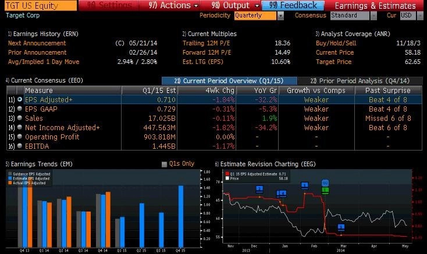Switch to Current Period Overview (Q1/15) tab
This screenshot has height=254, width=427.
click(x=229, y=81)
